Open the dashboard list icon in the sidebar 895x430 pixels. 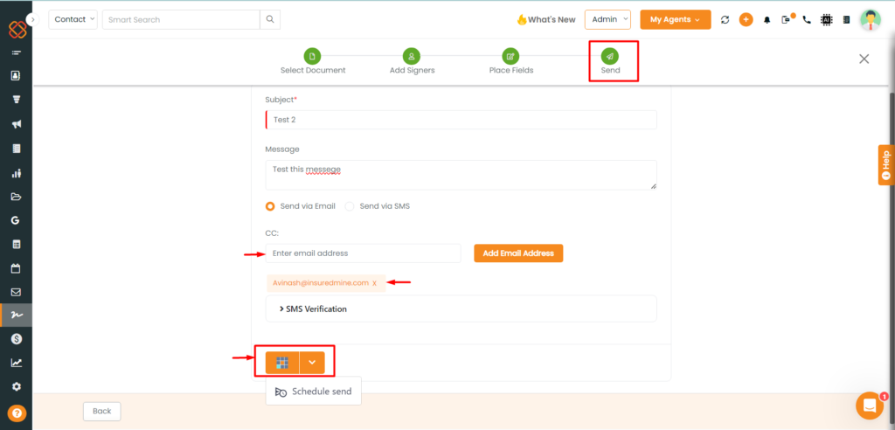click(16, 52)
